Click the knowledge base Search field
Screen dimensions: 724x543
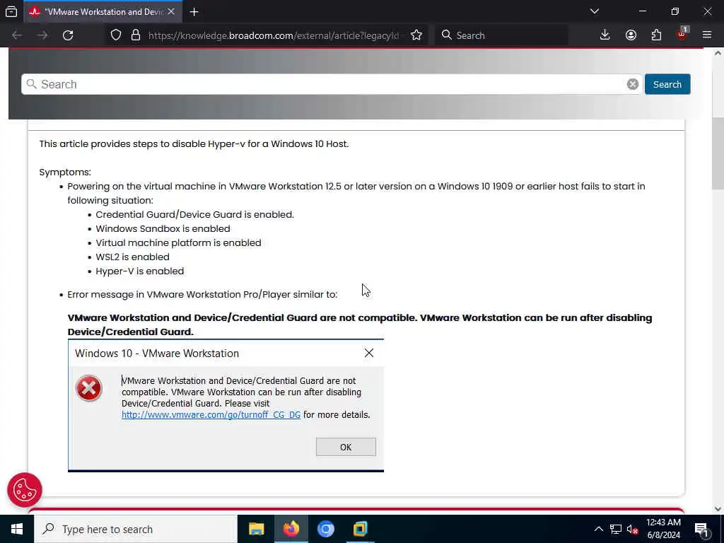click(x=332, y=84)
